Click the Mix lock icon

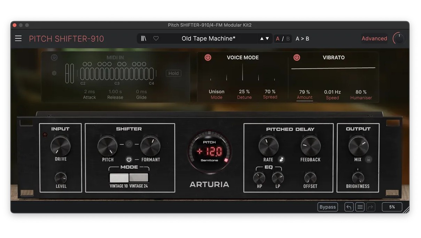pyautogui.click(x=368, y=159)
